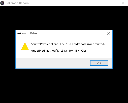This screenshot has height=103, width=128.
Task: Click the grayed-out maximize window button
Action: [x=111, y=3]
